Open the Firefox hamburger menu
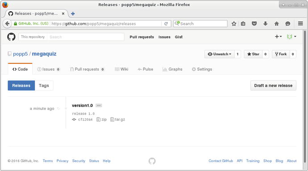Viewport: 308px width, 171px height. pyautogui.click(x=300, y=24)
